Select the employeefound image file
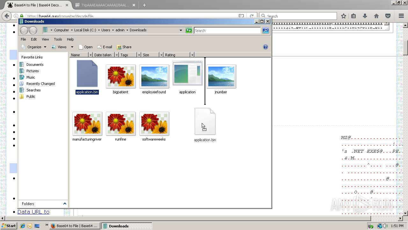This screenshot has width=408, height=230. tap(154, 76)
